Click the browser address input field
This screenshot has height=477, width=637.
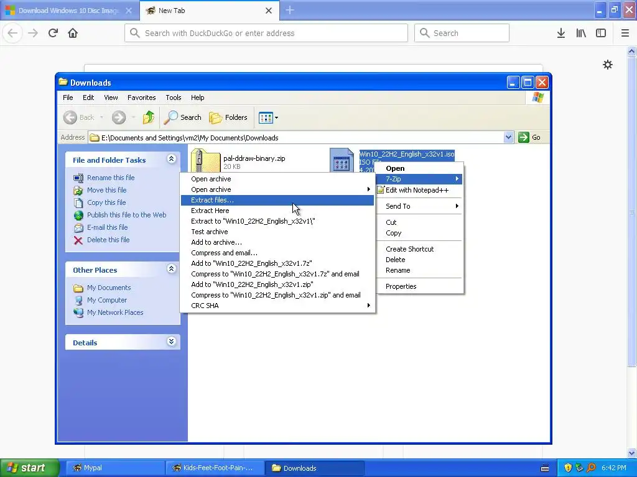click(x=266, y=33)
